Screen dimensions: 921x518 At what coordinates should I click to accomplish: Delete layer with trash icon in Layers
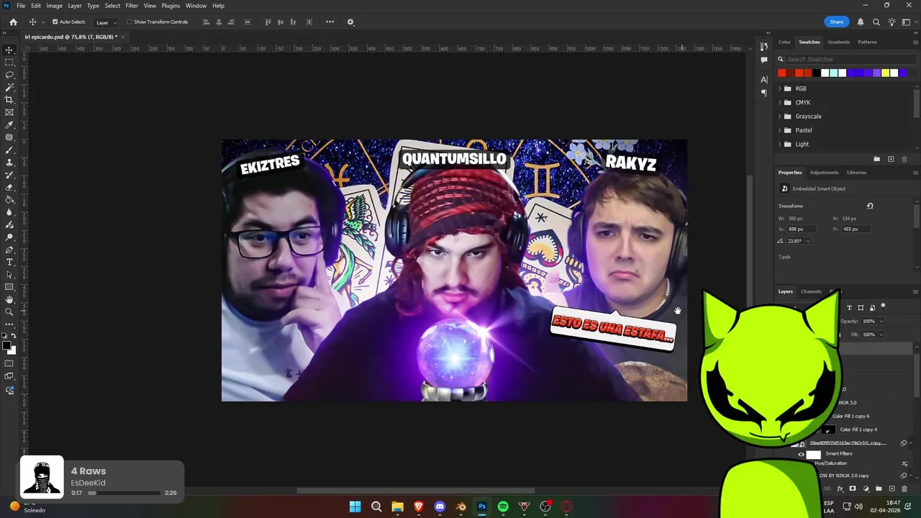[904, 489]
